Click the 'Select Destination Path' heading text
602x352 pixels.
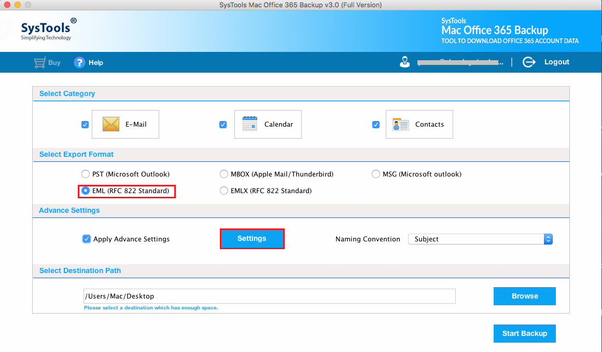pos(80,271)
